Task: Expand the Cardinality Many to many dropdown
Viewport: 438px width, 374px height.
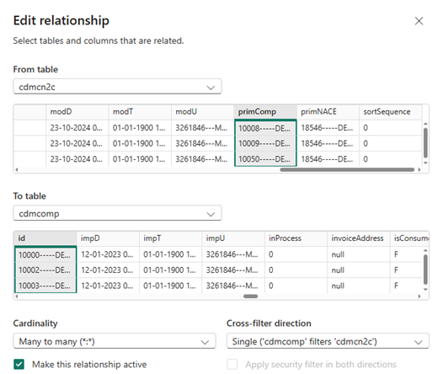Action: [x=115, y=341]
